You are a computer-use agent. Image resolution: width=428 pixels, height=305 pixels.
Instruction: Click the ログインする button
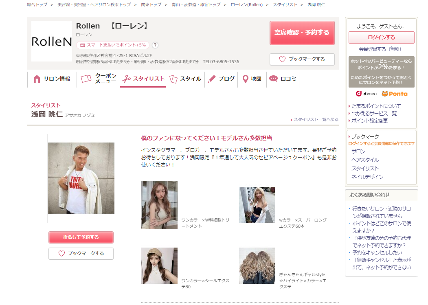click(381, 37)
